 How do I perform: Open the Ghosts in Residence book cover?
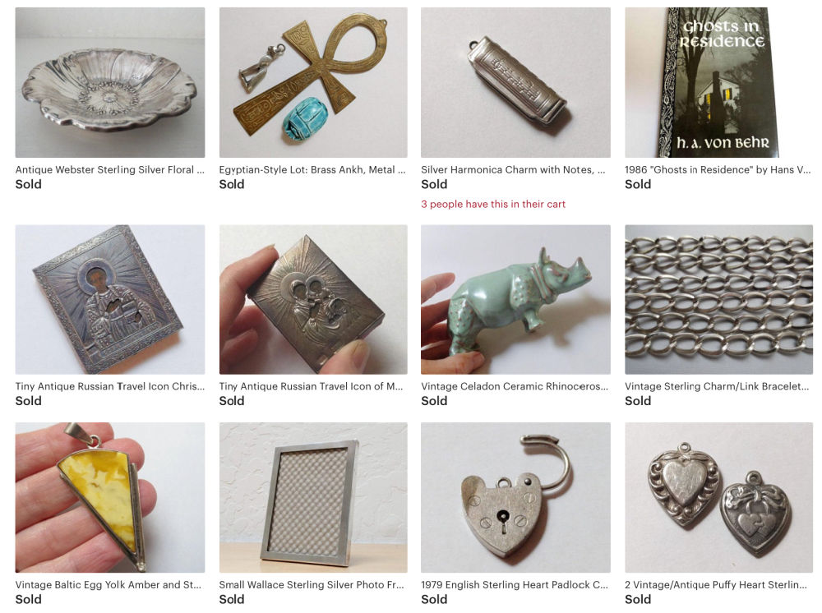point(718,82)
